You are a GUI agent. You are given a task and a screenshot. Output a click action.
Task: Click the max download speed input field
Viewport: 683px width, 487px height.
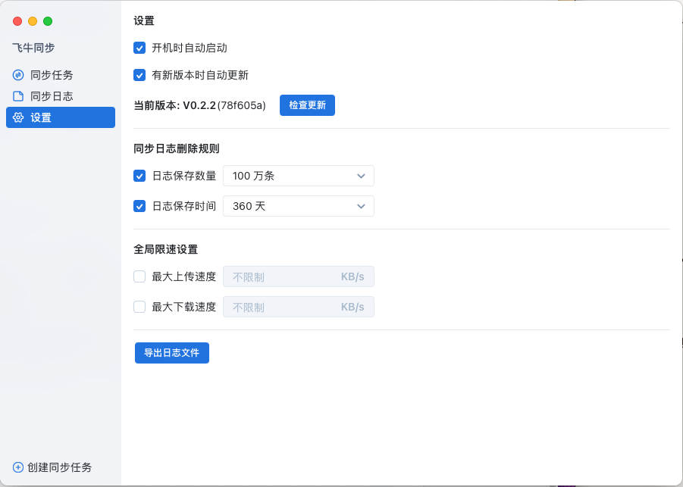pos(299,307)
